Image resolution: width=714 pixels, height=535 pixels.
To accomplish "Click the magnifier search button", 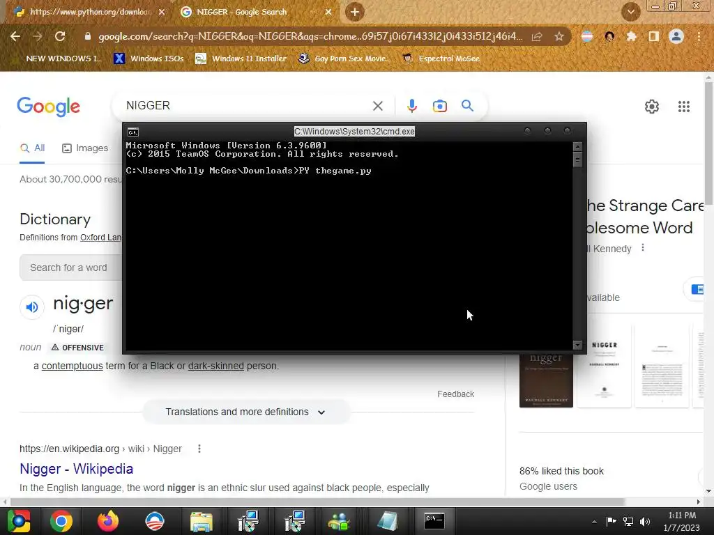I will tap(467, 106).
